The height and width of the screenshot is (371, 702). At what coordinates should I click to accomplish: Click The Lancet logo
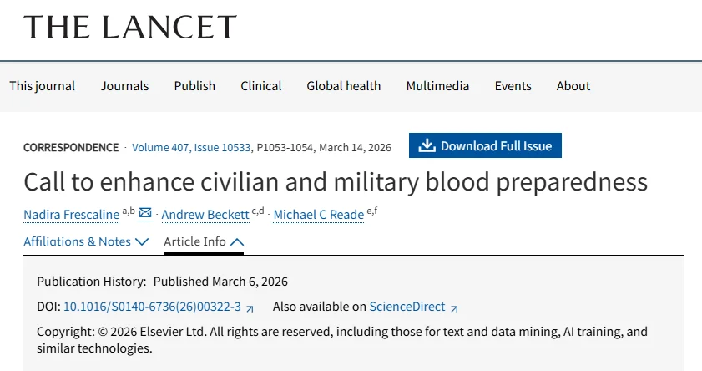click(130, 28)
